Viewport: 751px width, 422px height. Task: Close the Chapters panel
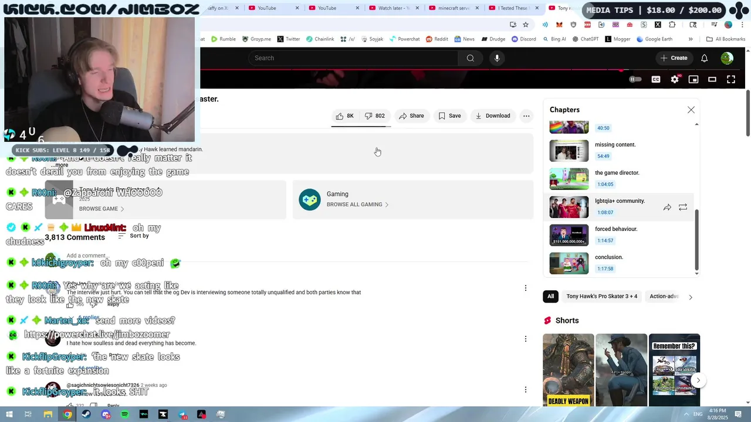coord(691,110)
